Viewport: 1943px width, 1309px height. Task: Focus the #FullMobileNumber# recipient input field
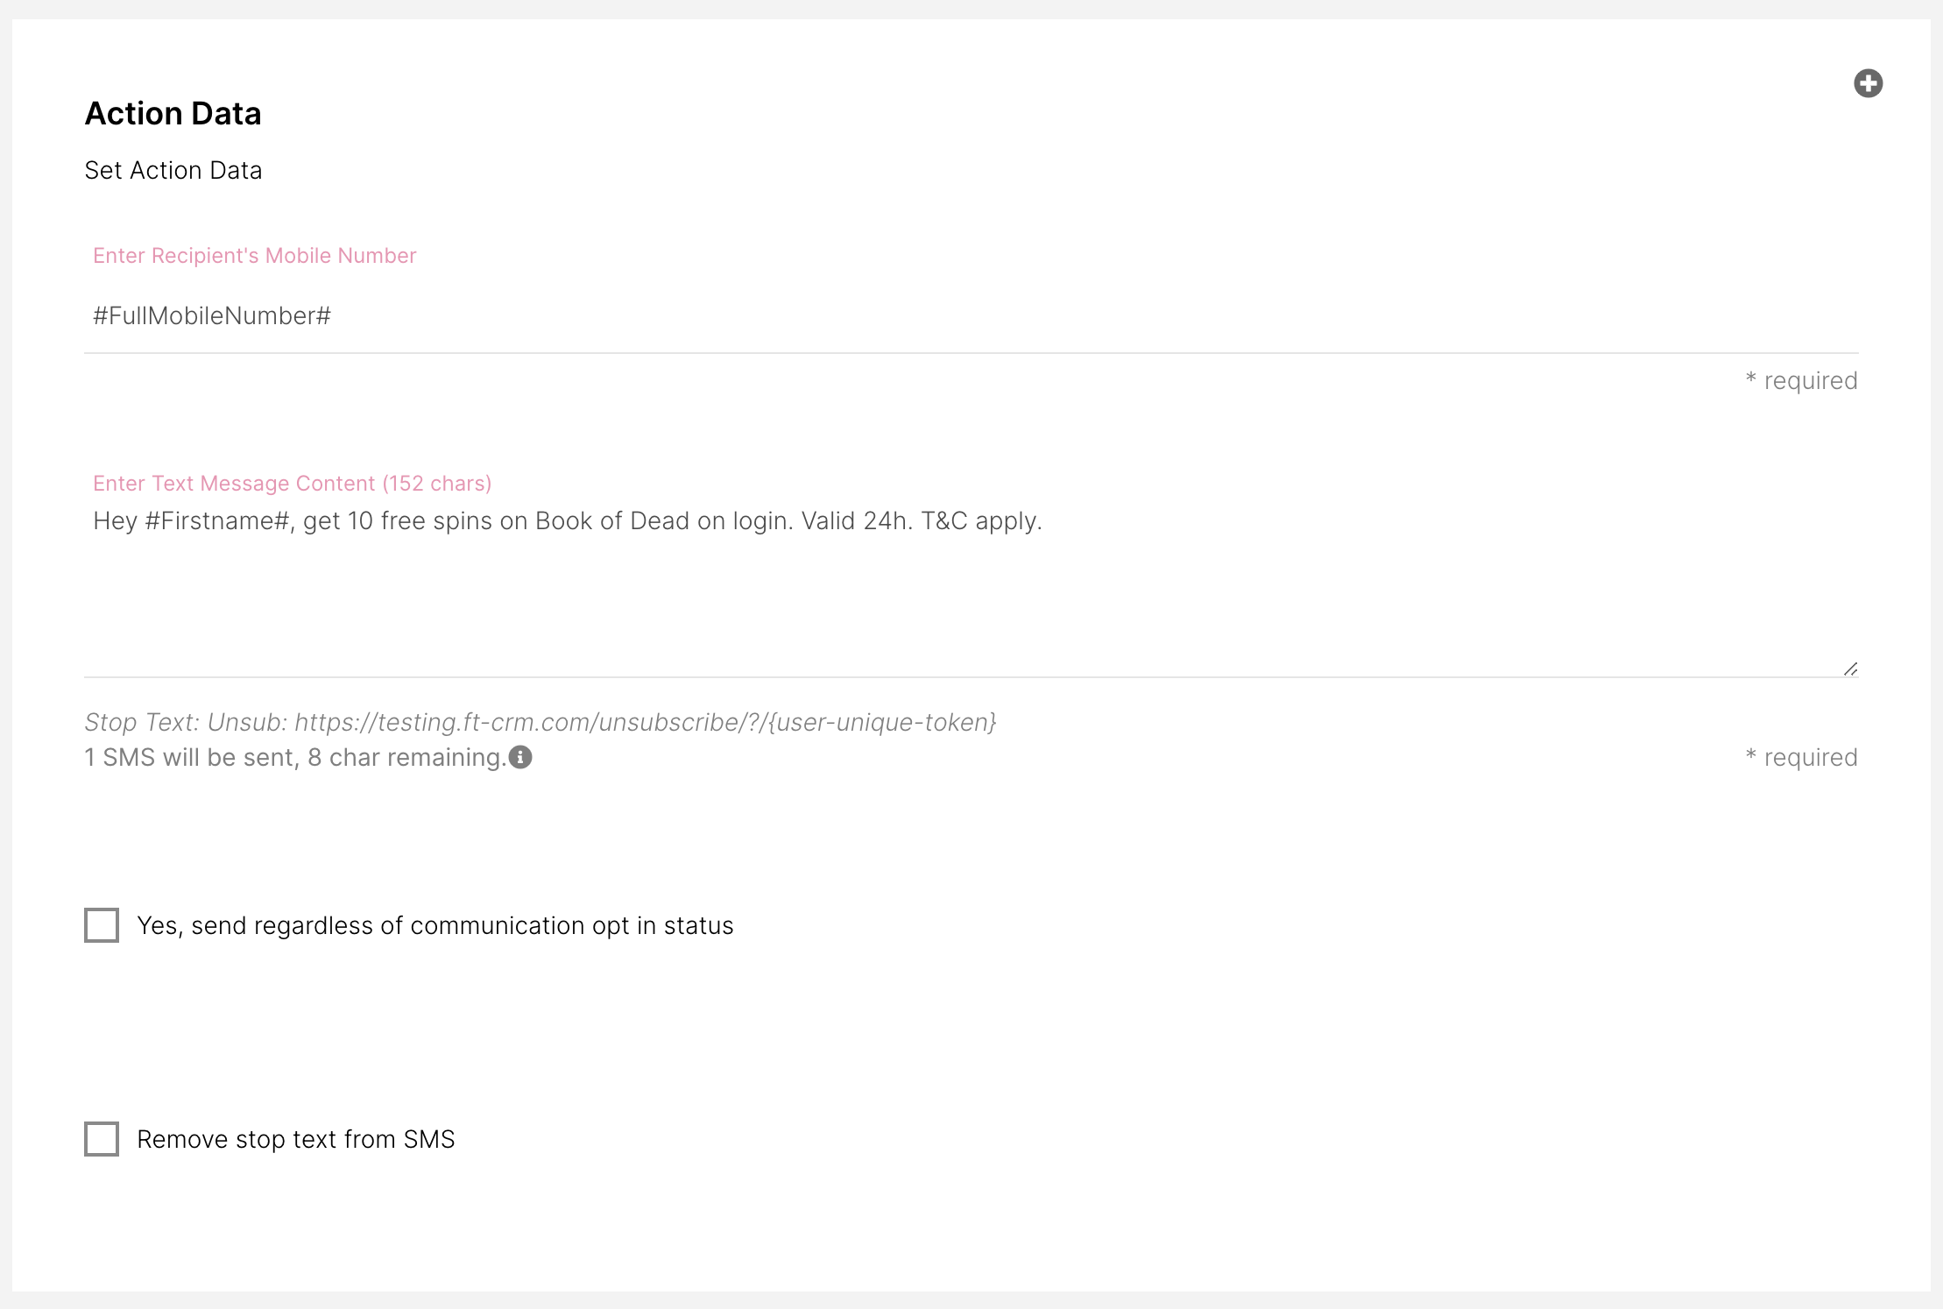[971, 316]
